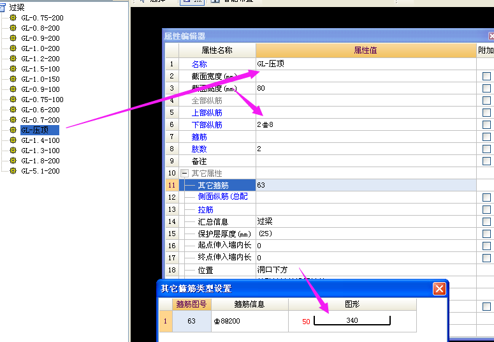Select the GL-压顶 tree item
The width and height of the screenshot is (494, 342).
(x=40, y=130)
